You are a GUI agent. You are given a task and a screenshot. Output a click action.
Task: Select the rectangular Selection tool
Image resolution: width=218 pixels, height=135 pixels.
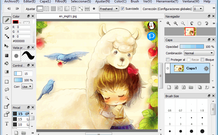pos(7,82)
